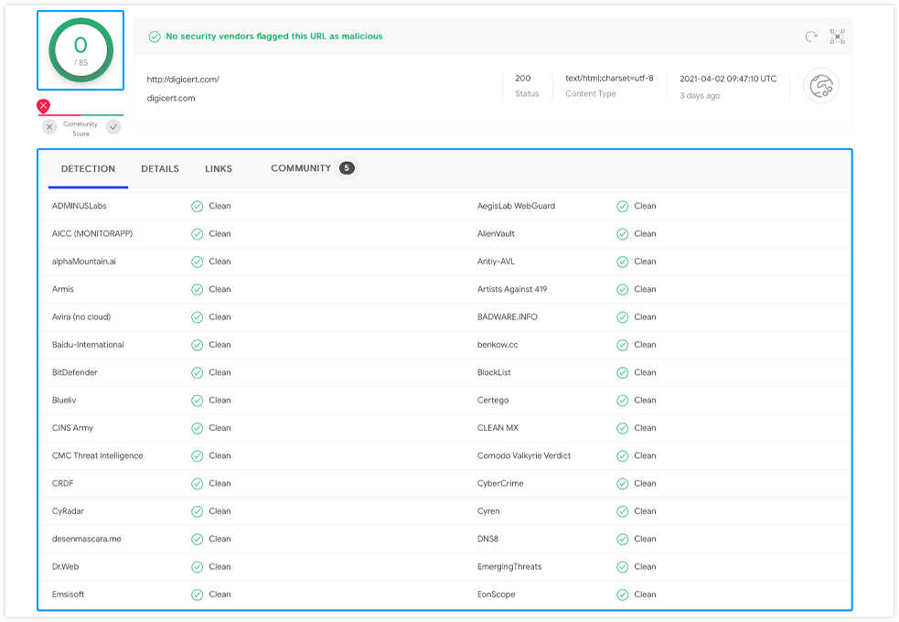
Task: Click the http://digicert.com/ URL text
Action: [x=183, y=80]
